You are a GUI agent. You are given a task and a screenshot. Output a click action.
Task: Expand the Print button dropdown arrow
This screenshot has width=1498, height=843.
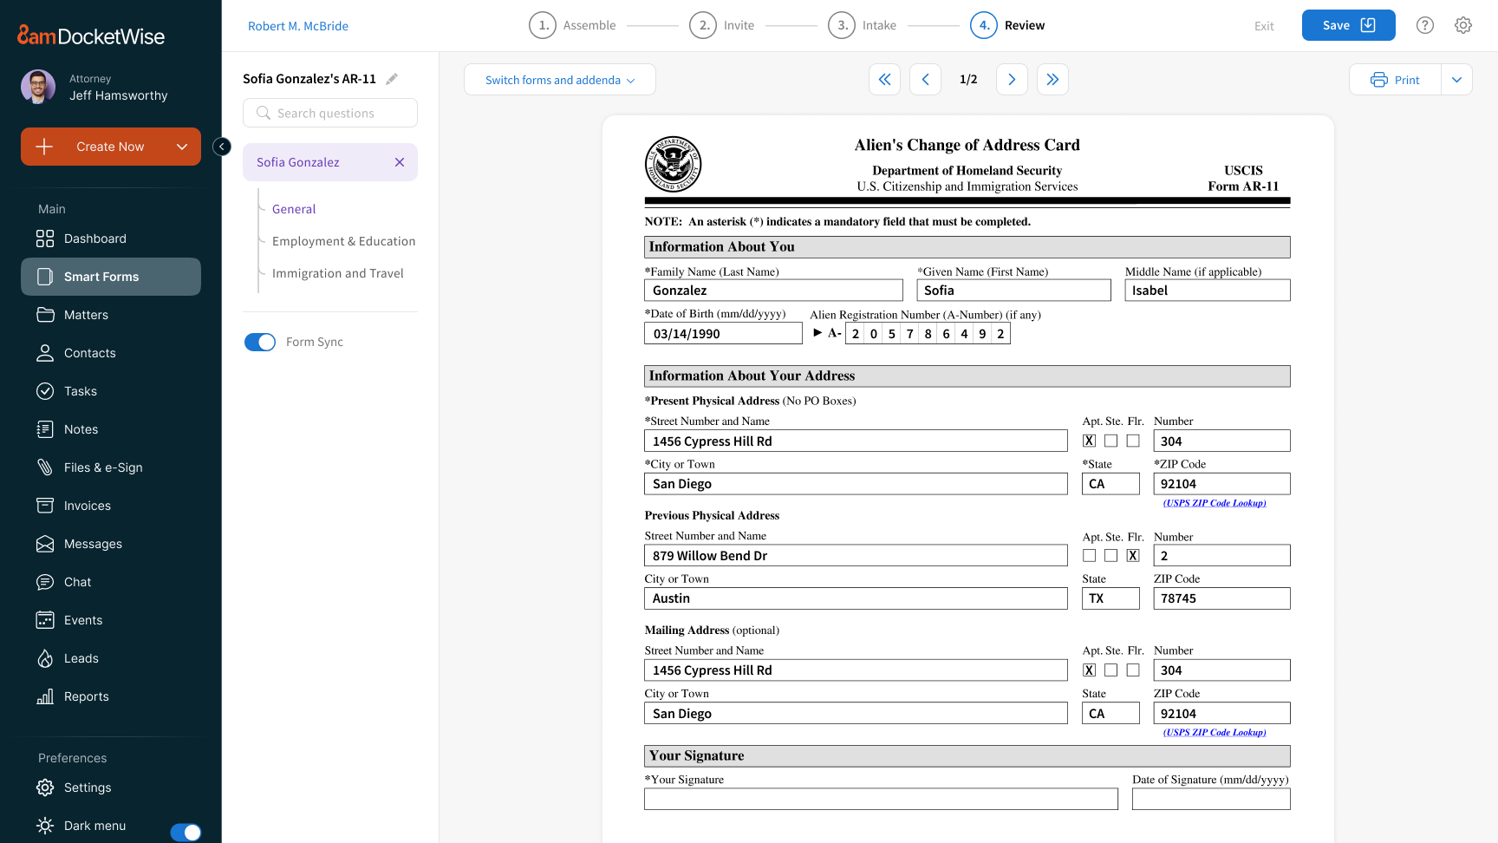[x=1457, y=79]
